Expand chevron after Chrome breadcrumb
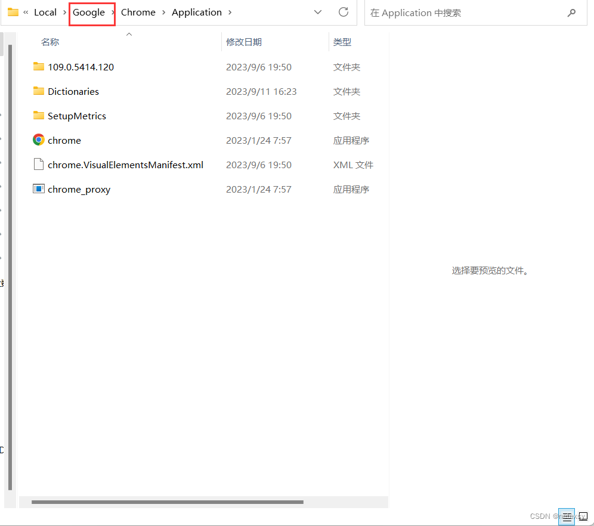 click(x=163, y=13)
